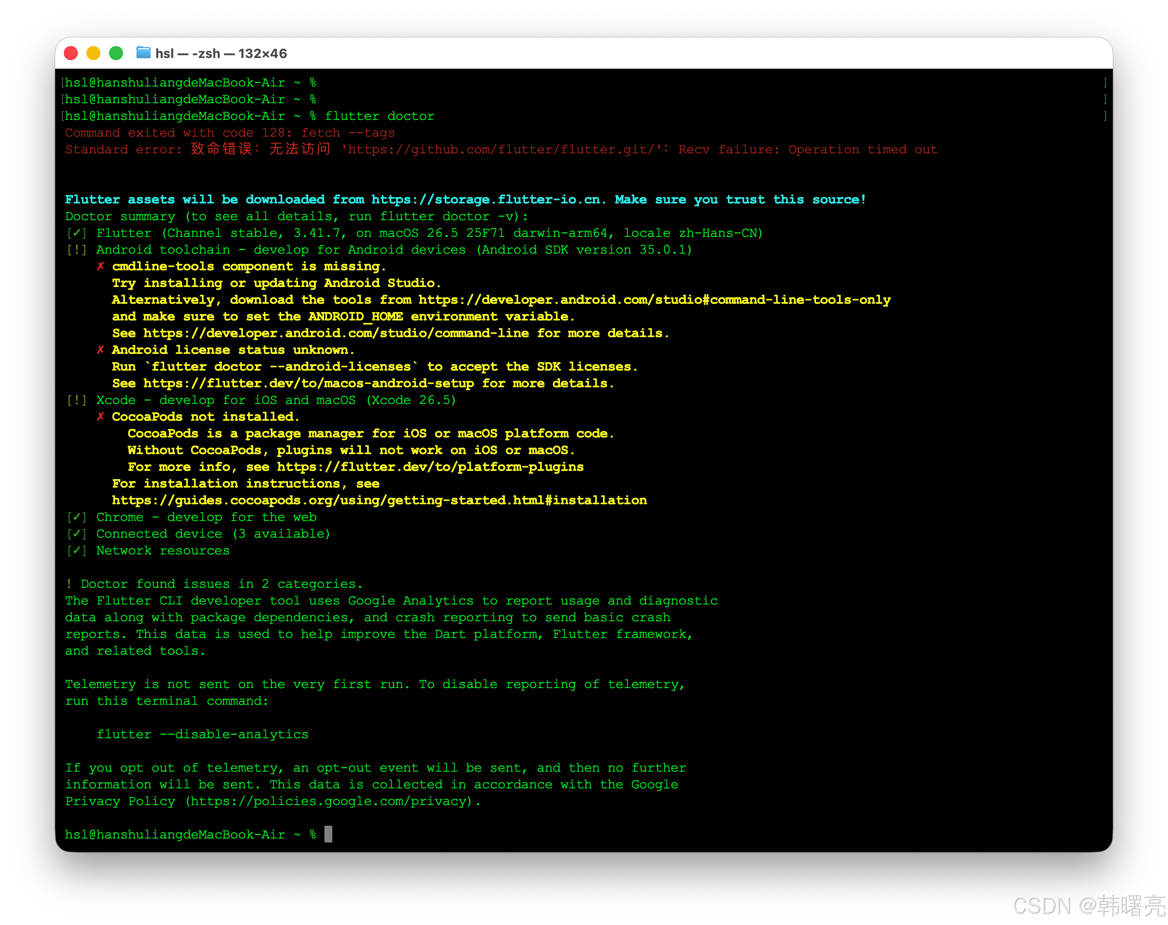
Task: Click 'Make sure you trust this source!' text
Action: point(740,200)
